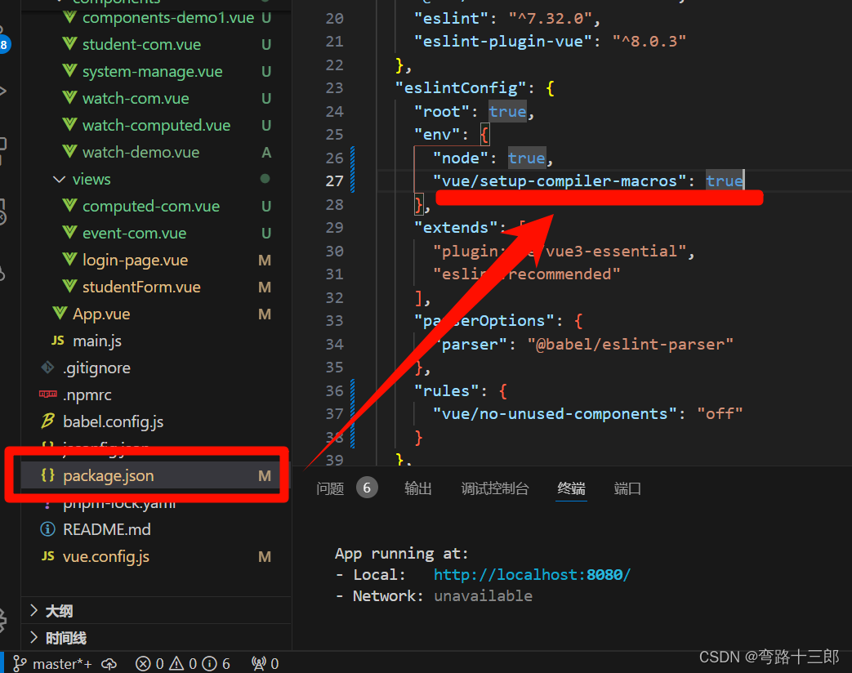Click the Vue icon beside App.vue
Viewport: 852px width, 673px height.
60,313
